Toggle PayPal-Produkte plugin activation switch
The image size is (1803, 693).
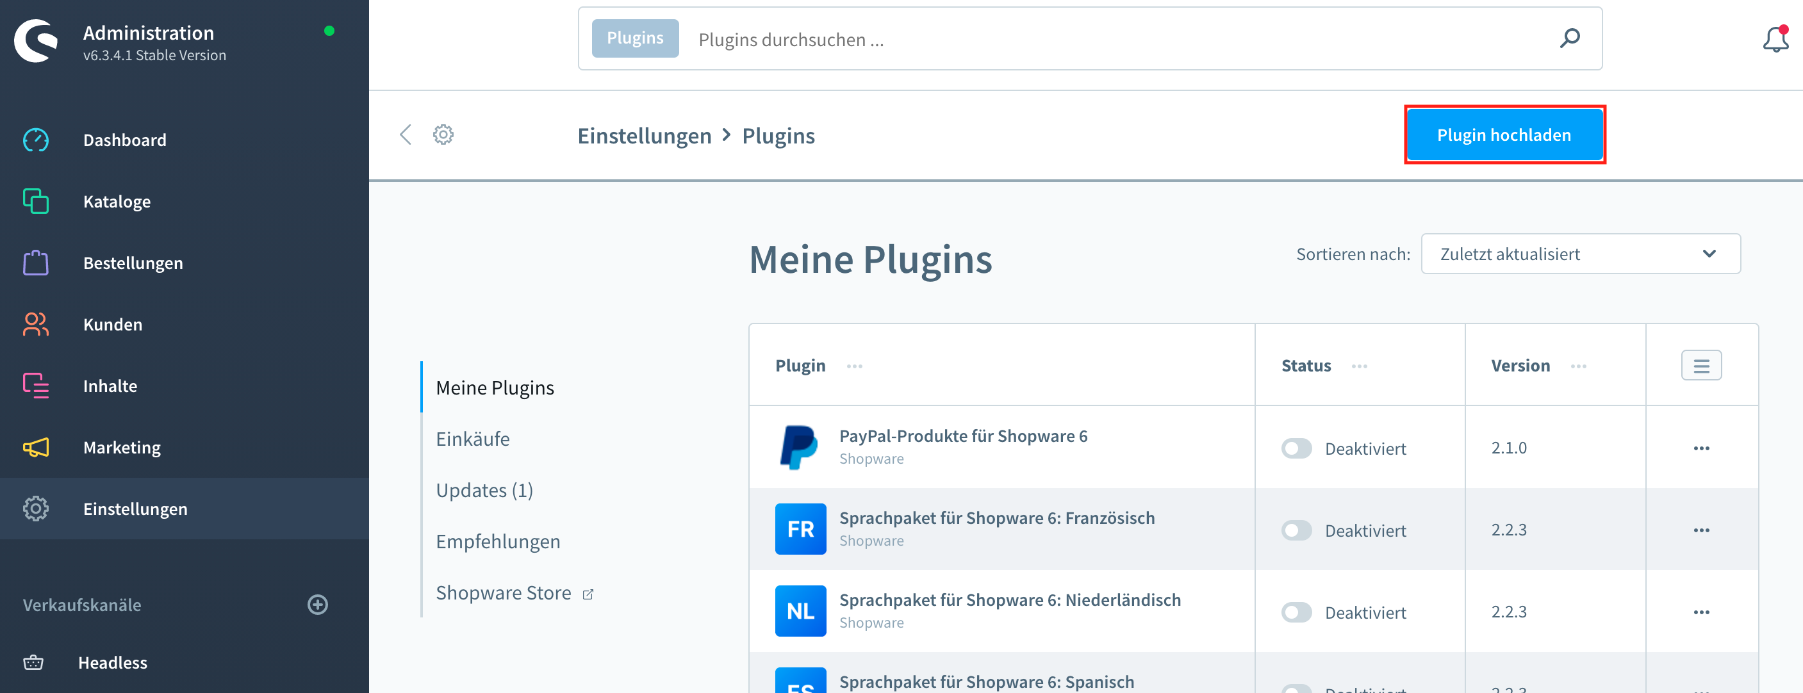[1296, 449]
